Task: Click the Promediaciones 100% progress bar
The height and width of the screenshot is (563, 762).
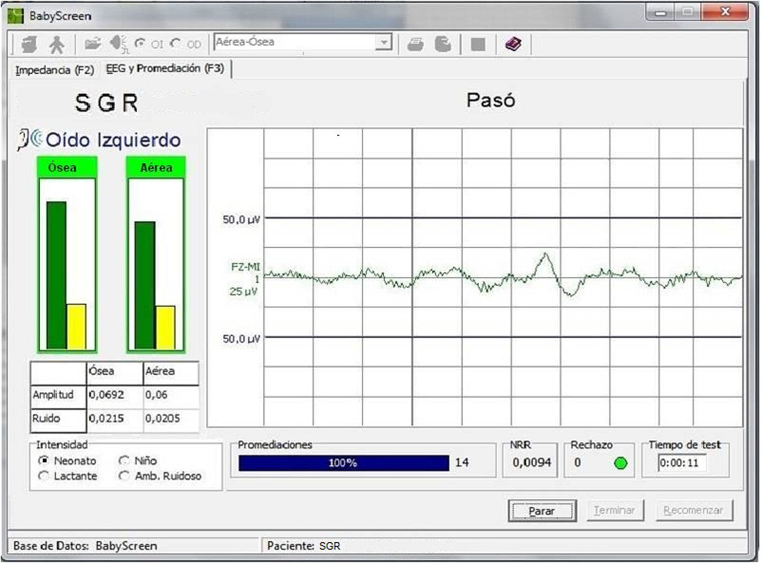Action: tap(343, 463)
